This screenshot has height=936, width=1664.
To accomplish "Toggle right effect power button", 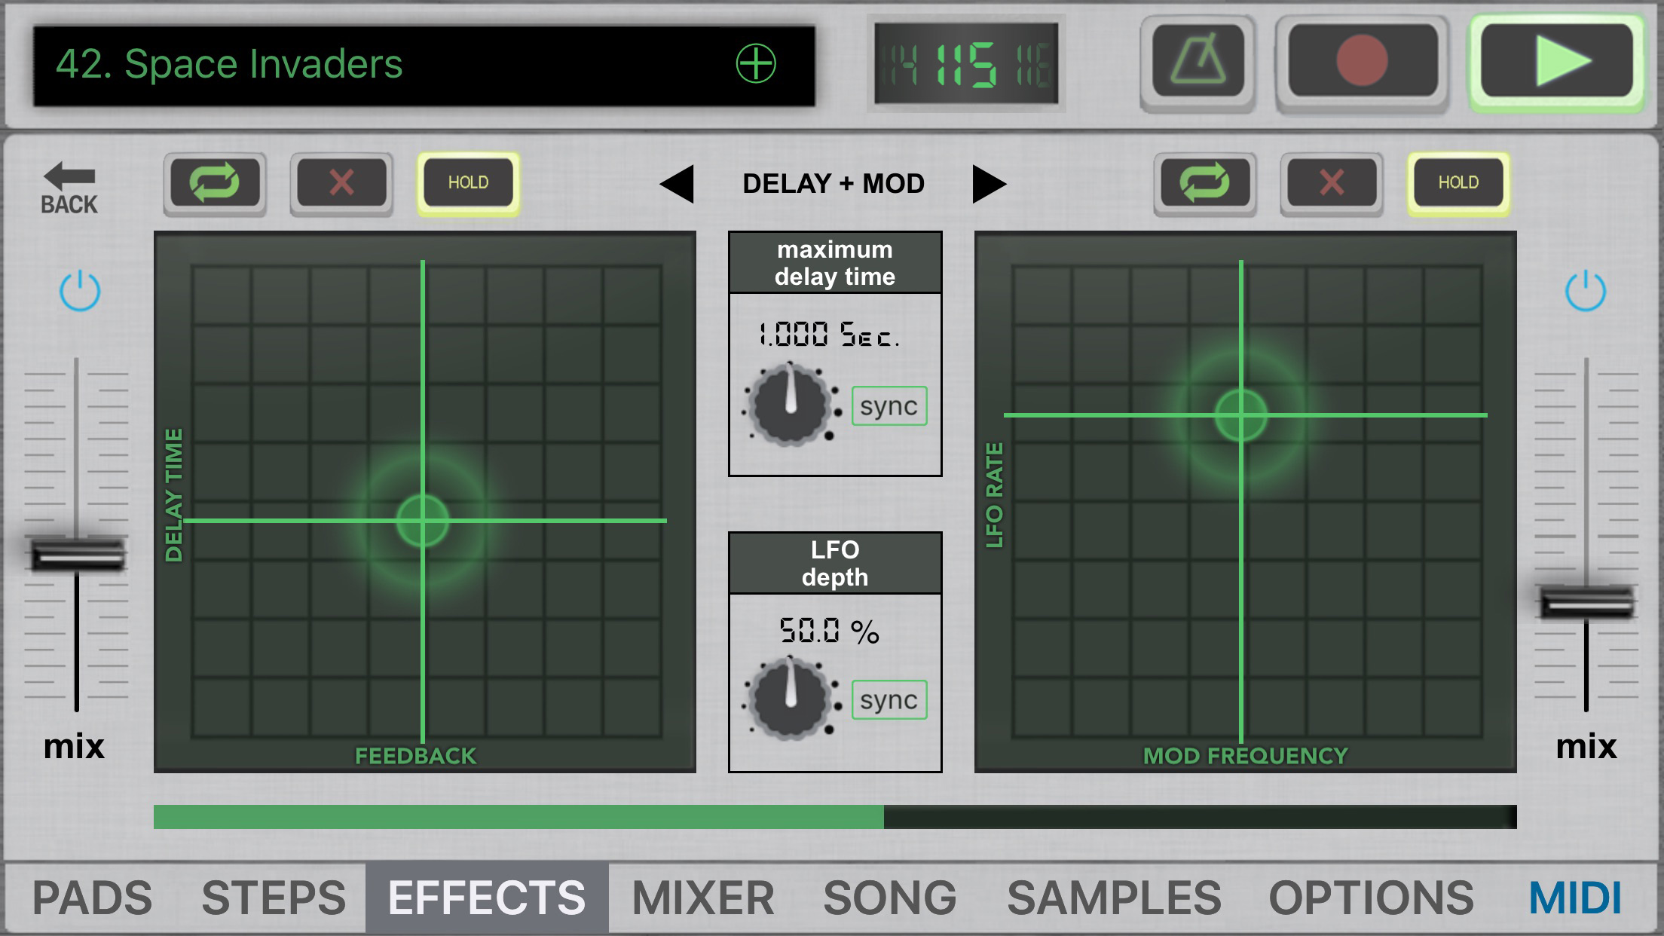I will point(1585,291).
